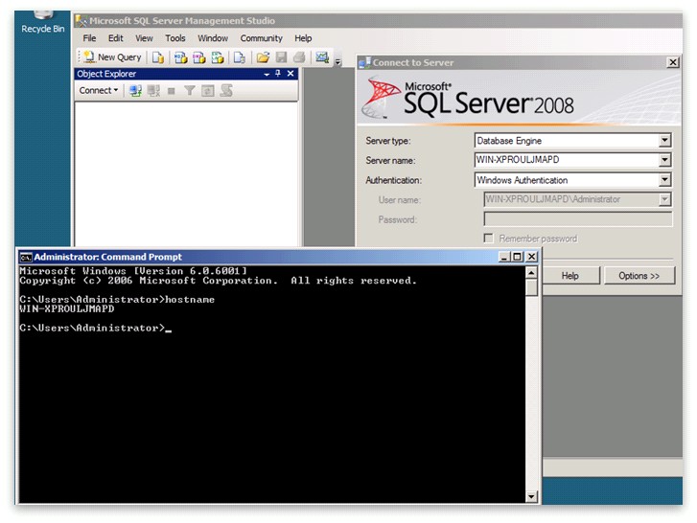Image resolution: width=697 pixels, height=523 pixels.
Task: Click the Connect to Server dialog icon
Action: pos(365,62)
